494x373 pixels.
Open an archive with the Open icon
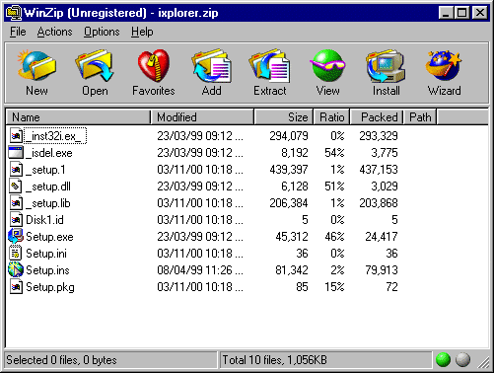[95, 65]
